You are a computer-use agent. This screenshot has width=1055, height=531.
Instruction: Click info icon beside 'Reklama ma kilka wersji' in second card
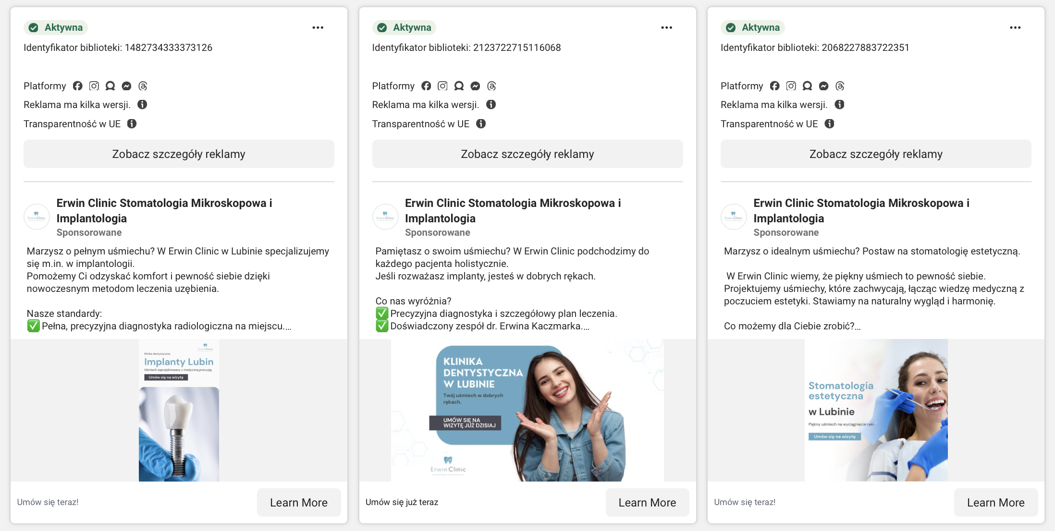pos(491,104)
